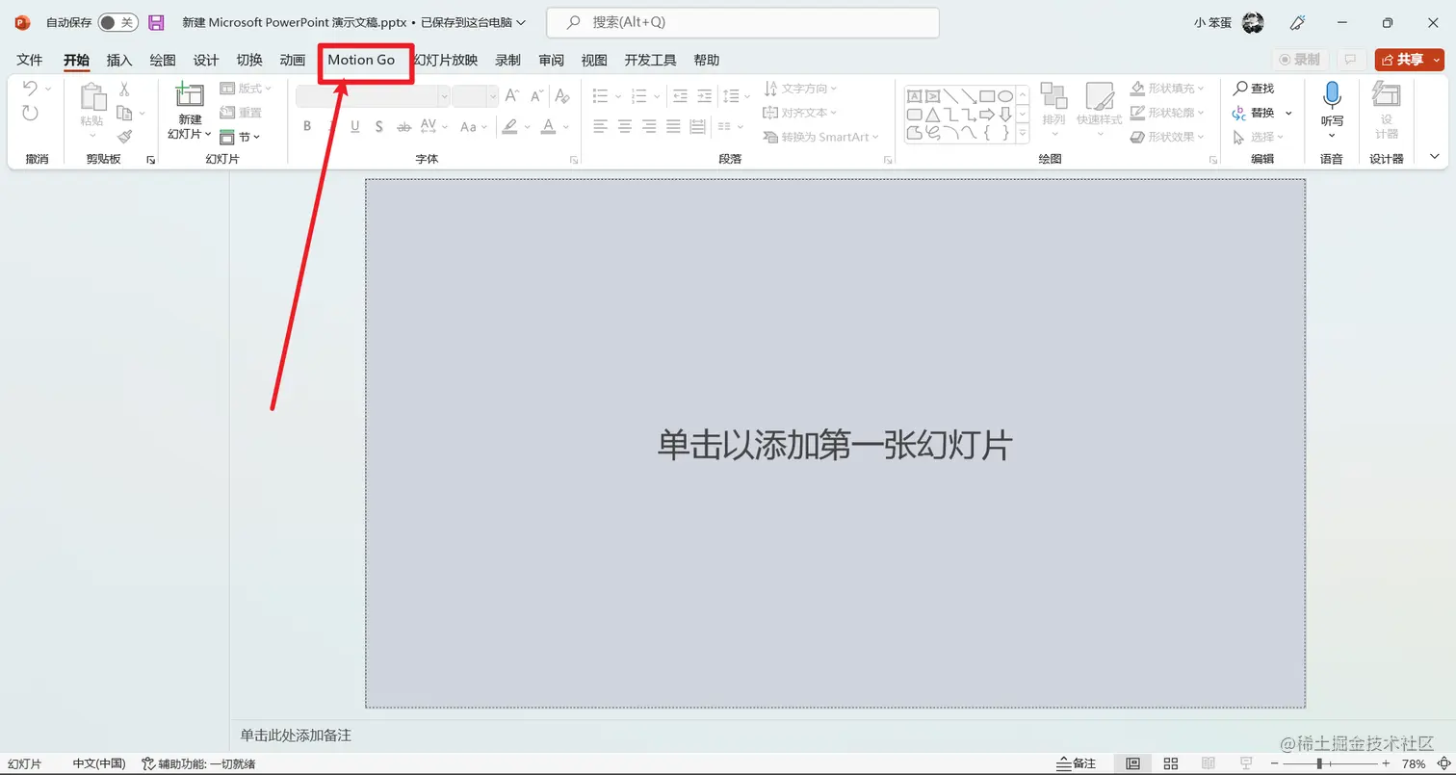
Task: Apply strikethrough with the ab icon
Action: tap(403, 126)
